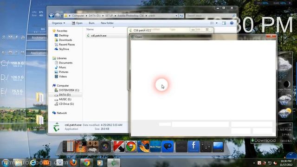Open the monitor desktop icon in dock
297x167 pixels.
click(218, 147)
